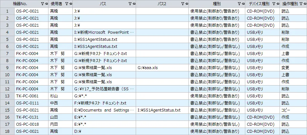This screenshot has width=307, height=135.
Task: Click user 杉山 in row 13
Action: (x=60, y=96)
